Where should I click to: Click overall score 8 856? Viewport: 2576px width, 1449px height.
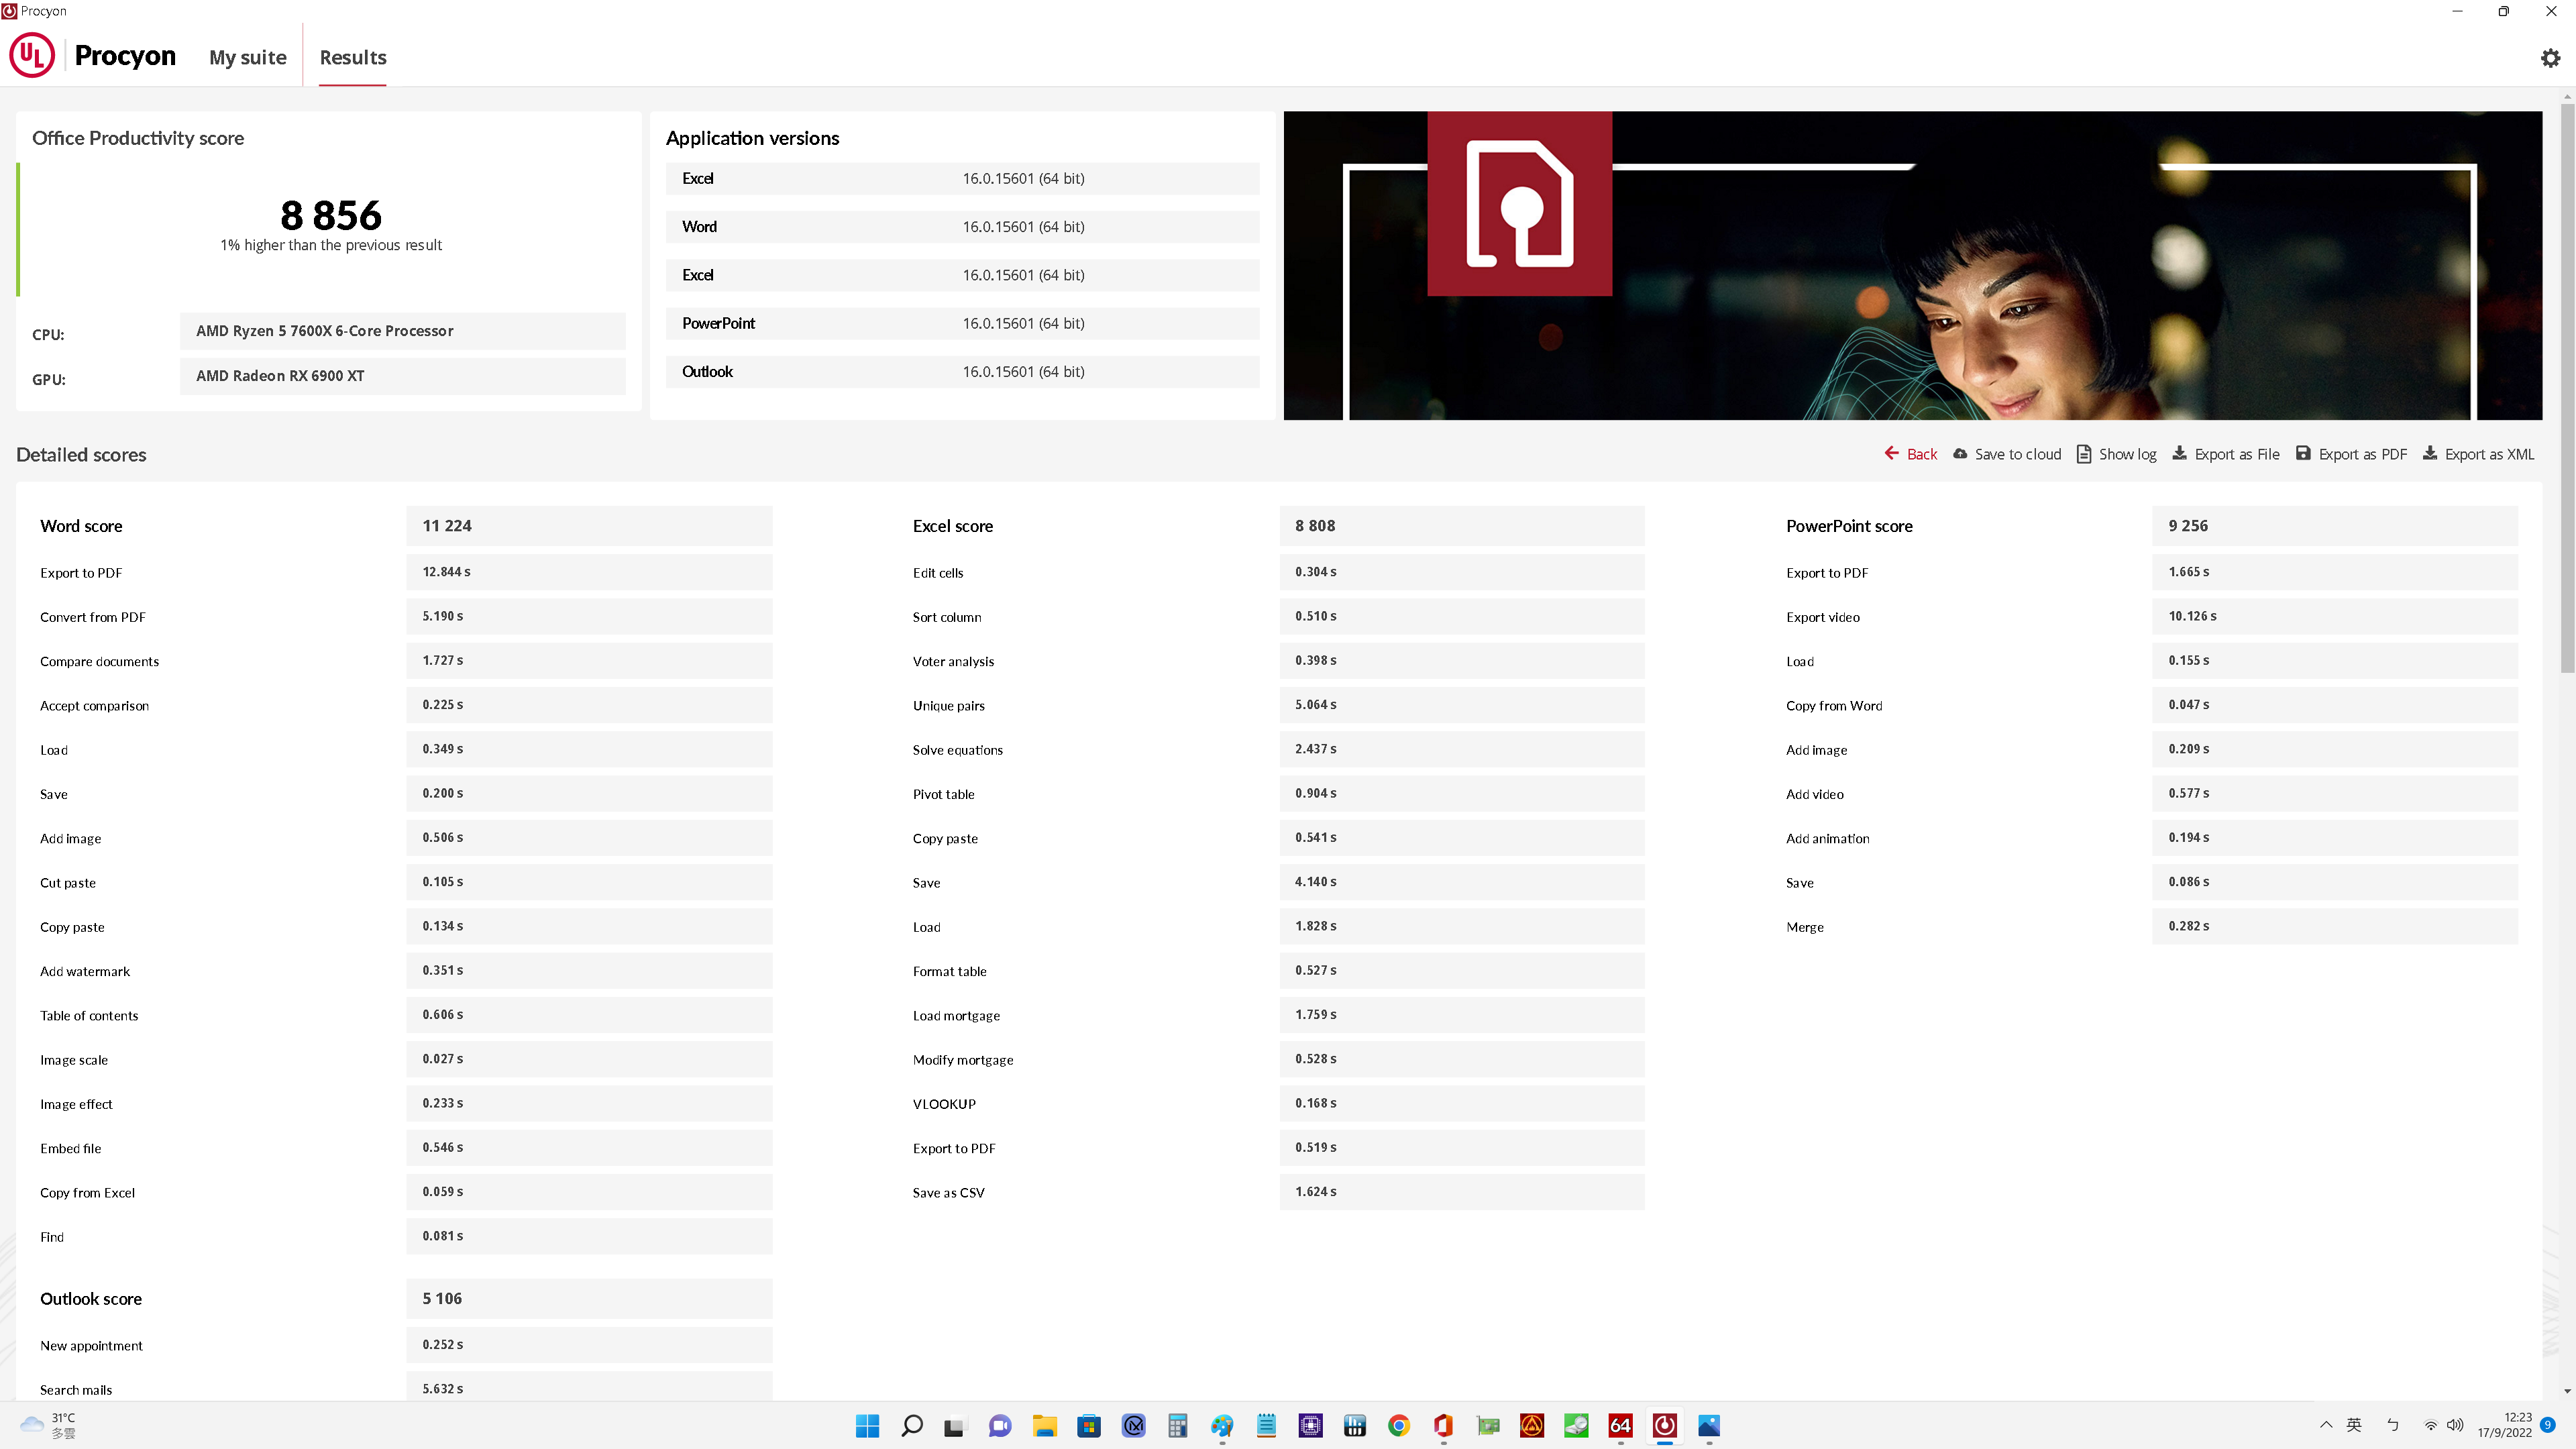(x=331, y=215)
